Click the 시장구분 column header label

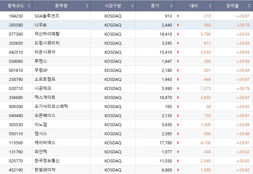(113, 6)
